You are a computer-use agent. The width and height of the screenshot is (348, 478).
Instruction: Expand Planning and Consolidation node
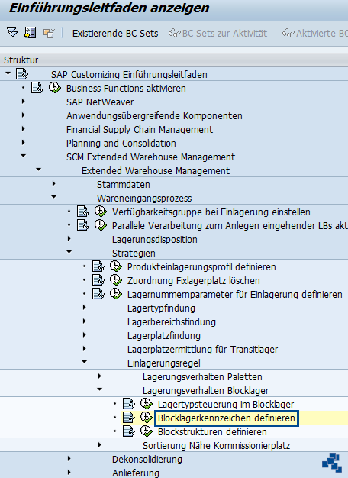[24, 142]
